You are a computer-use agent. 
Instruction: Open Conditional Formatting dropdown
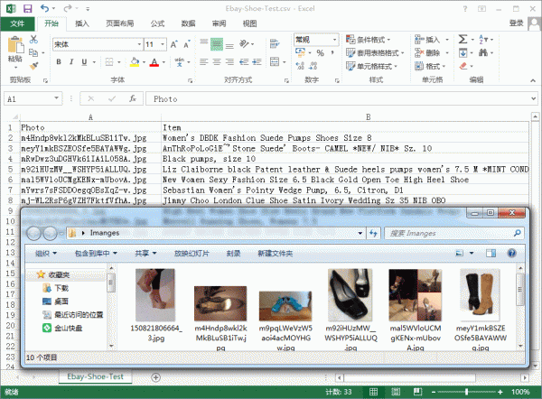369,40
